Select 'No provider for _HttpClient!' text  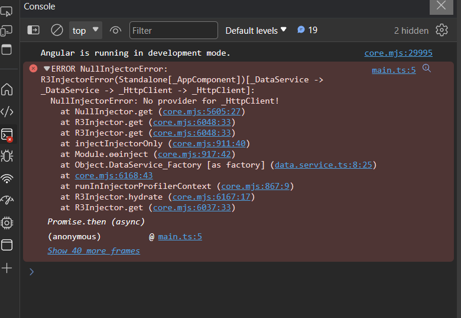click(211, 101)
